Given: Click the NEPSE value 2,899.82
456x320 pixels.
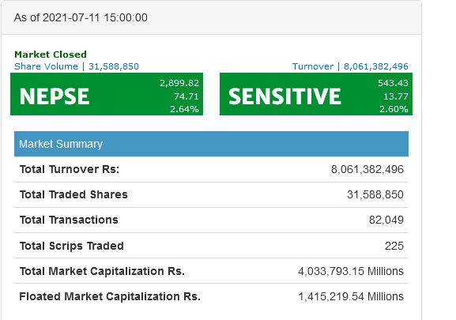Looking at the screenshot, I should pos(179,83).
